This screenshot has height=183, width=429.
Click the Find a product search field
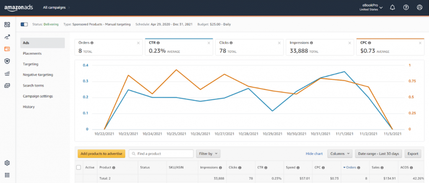click(x=161, y=153)
